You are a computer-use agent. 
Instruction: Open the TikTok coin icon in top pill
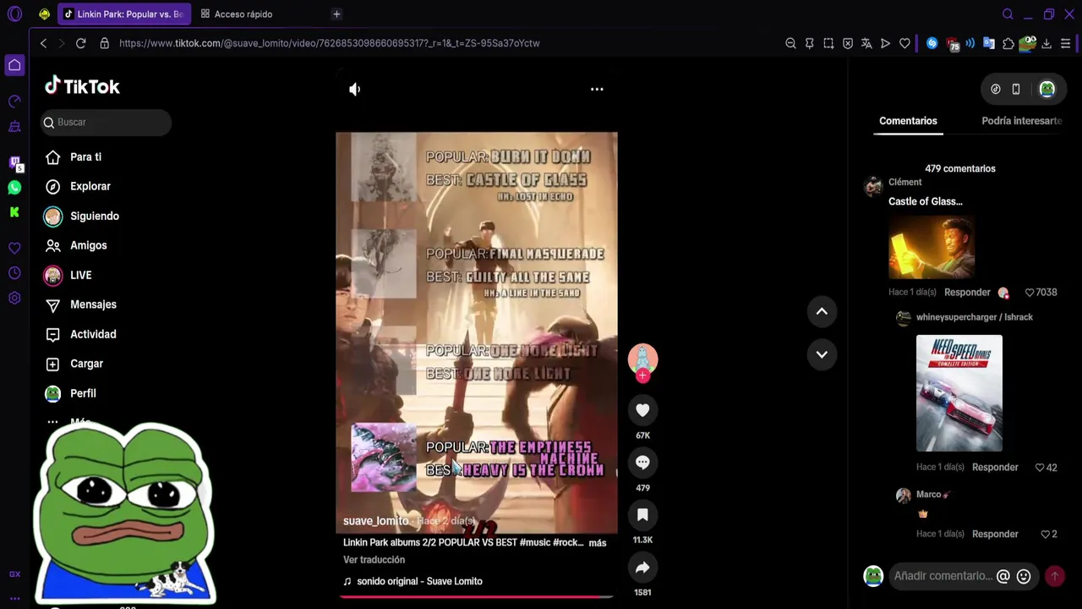(x=996, y=89)
